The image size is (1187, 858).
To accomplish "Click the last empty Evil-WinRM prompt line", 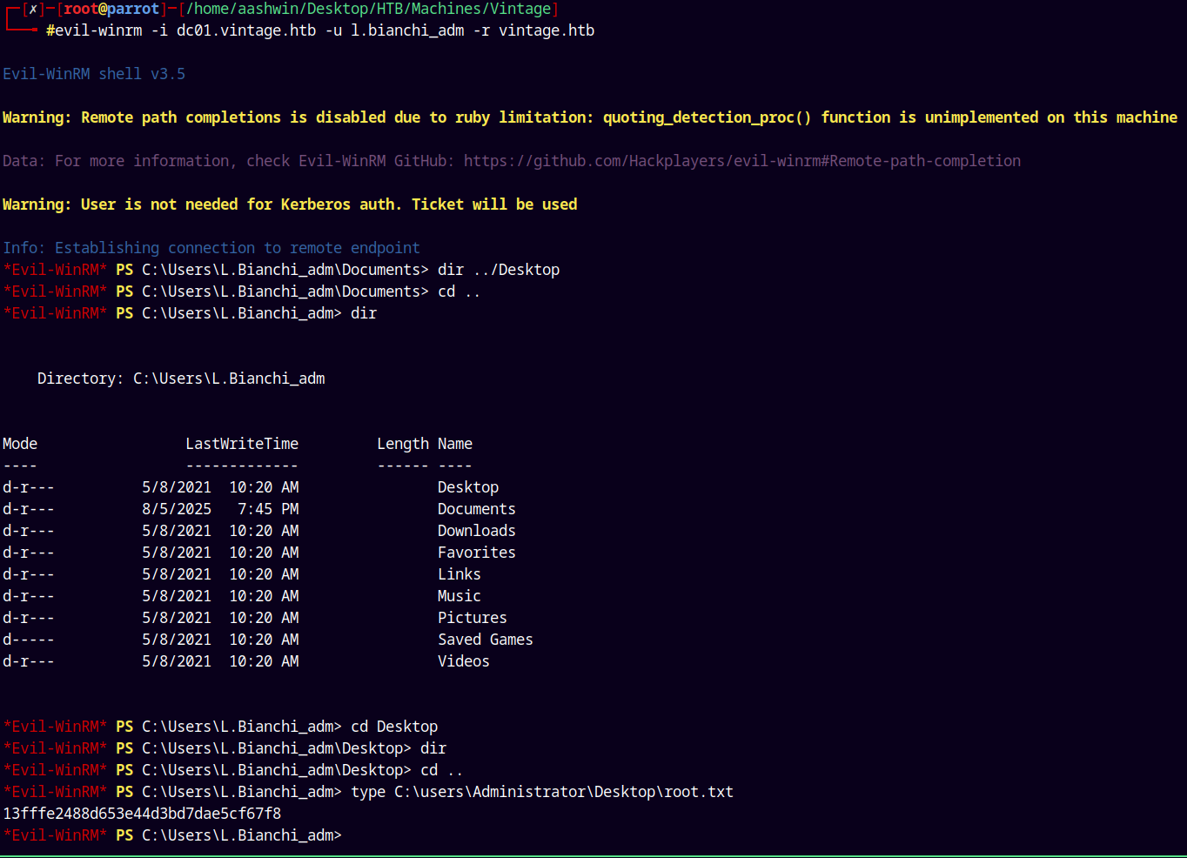I will (172, 835).
